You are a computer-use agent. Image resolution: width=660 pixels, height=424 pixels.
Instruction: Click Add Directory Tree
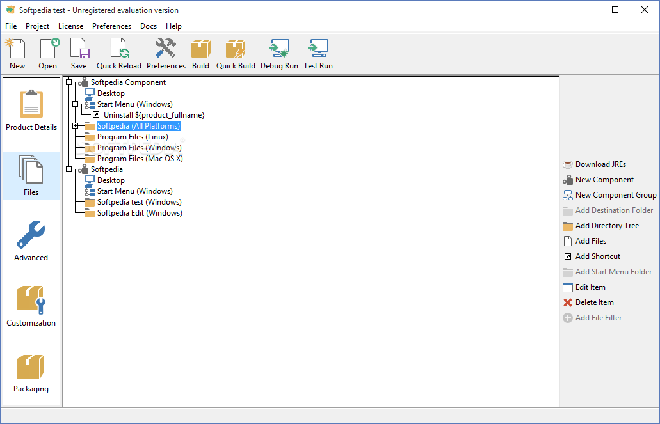[600, 226]
